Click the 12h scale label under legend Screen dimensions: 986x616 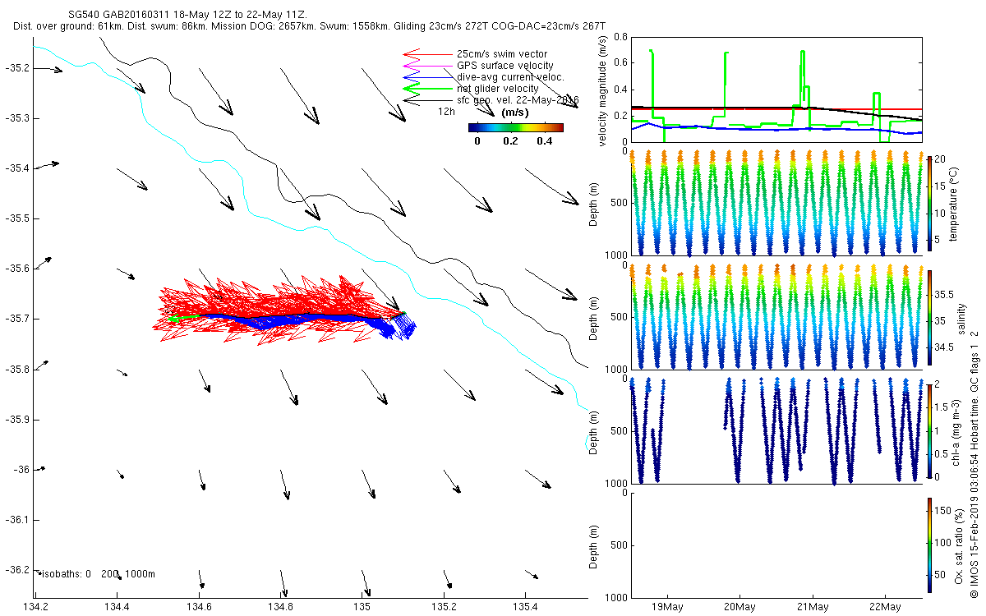446,111
